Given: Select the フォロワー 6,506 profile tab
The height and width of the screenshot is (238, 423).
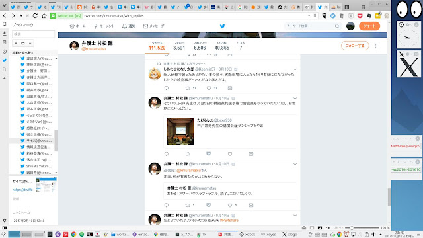Looking at the screenshot, I should [x=200, y=46].
